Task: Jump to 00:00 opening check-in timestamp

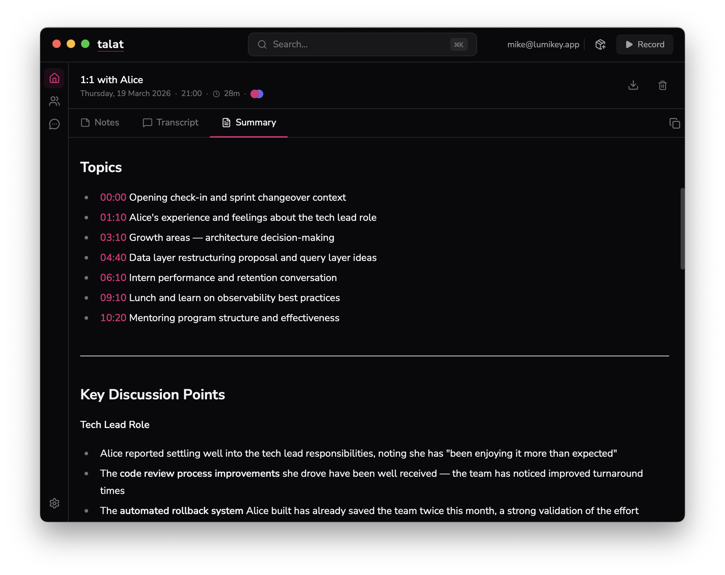Action: tap(113, 197)
